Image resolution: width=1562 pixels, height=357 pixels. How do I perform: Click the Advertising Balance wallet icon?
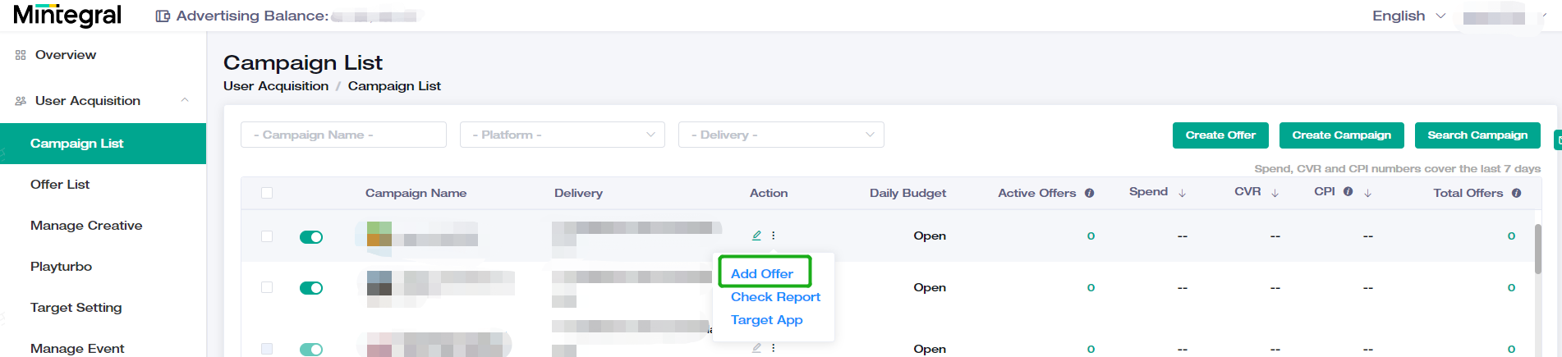[163, 16]
